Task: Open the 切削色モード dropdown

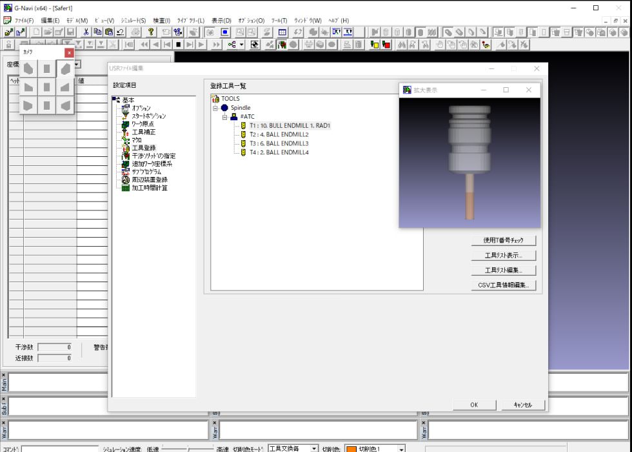Action: pyautogui.click(x=314, y=448)
